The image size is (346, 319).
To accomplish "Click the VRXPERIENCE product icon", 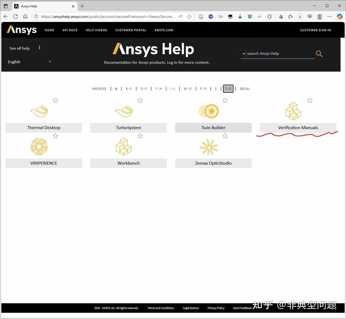I will pyautogui.click(x=39, y=147).
